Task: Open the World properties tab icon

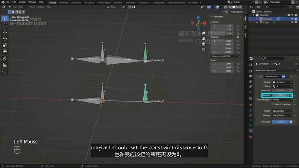Action: pos(251,92)
